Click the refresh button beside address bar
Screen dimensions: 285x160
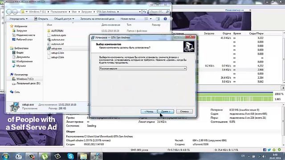(144, 12)
